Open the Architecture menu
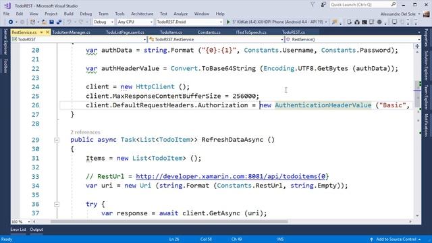 tap(142, 13)
